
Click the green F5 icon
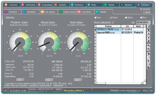click(61, 12)
